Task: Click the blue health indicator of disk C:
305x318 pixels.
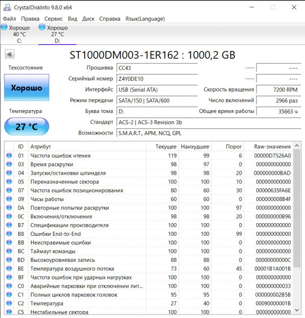Action: [4, 27]
